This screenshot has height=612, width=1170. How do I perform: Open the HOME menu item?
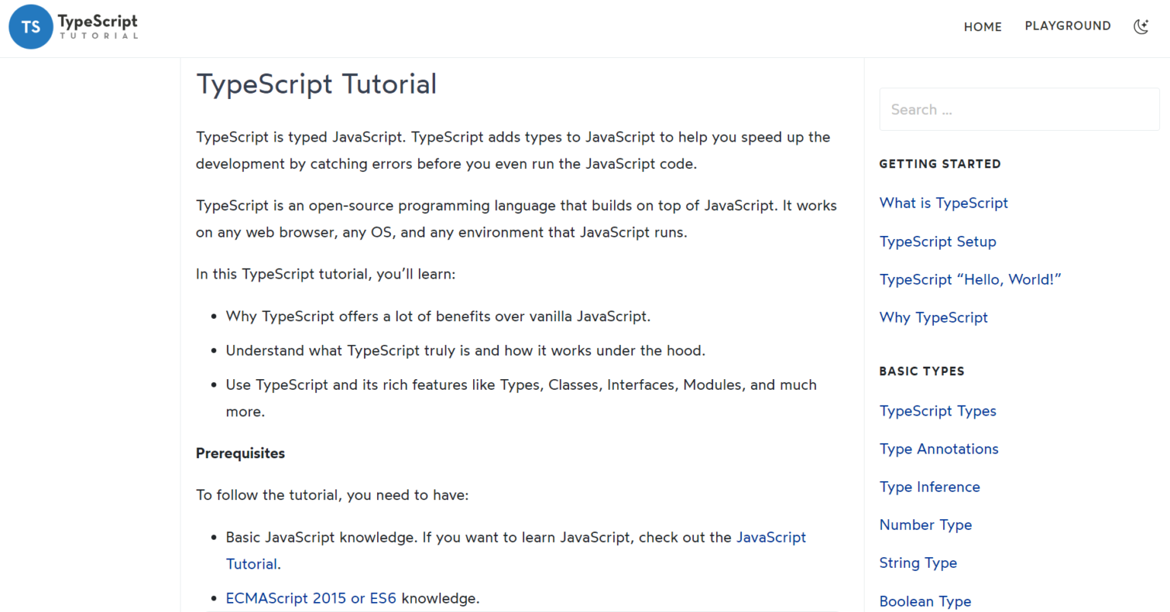983,26
